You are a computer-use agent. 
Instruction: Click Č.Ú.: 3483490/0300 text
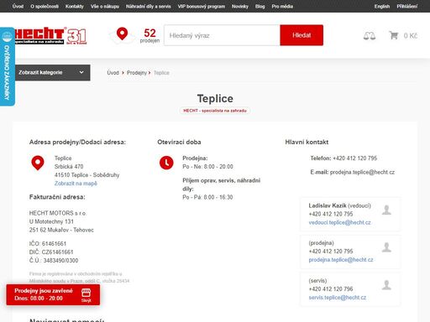point(54,261)
